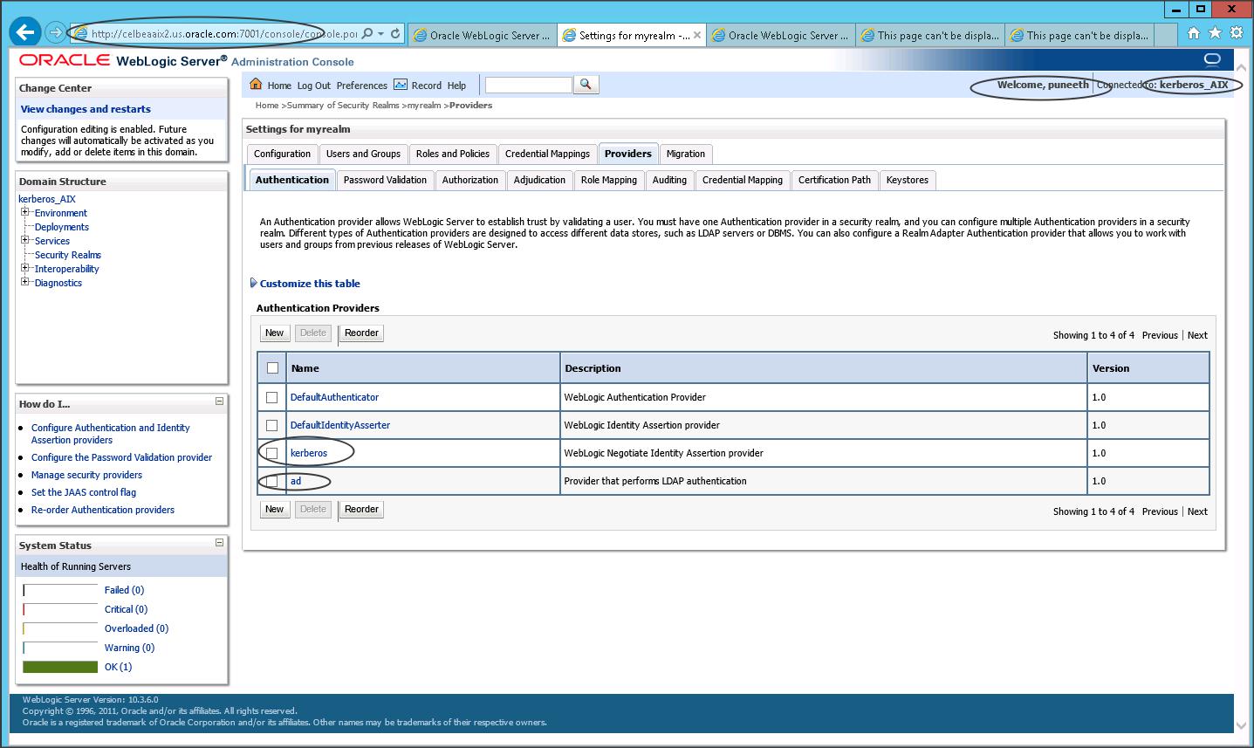Tick the kerberos provider checkbox

272,453
